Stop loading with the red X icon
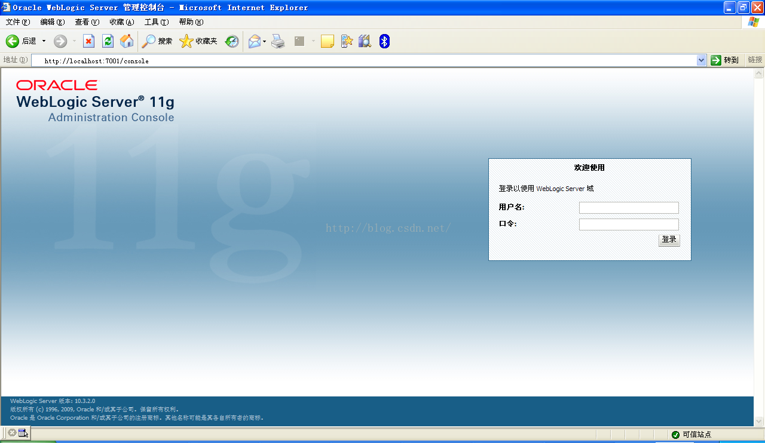Screen dimensions: 765x443 pos(88,41)
